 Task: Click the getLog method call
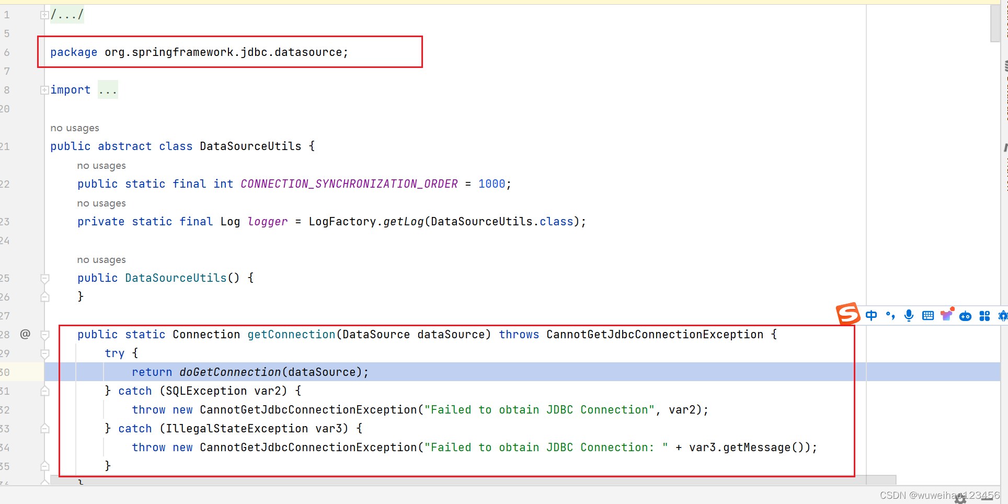[x=404, y=222]
